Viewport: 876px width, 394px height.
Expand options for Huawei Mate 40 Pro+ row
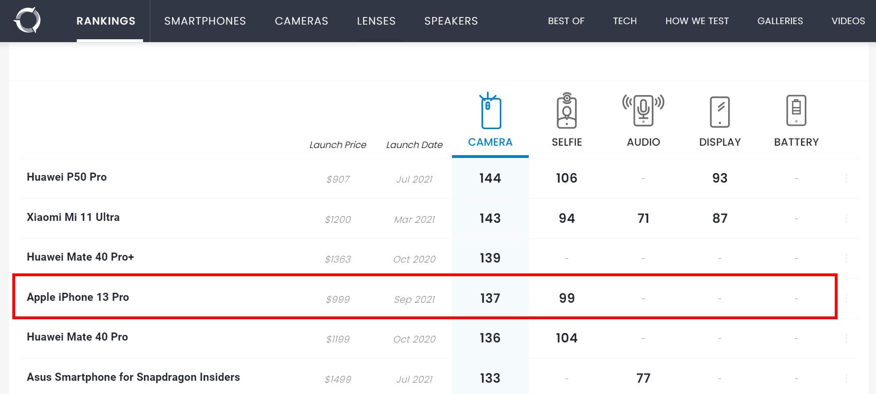pos(846,258)
